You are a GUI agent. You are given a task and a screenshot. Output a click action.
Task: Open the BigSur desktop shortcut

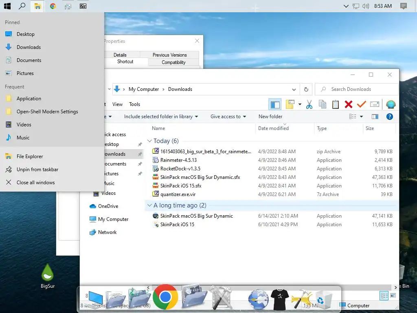[x=48, y=277]
